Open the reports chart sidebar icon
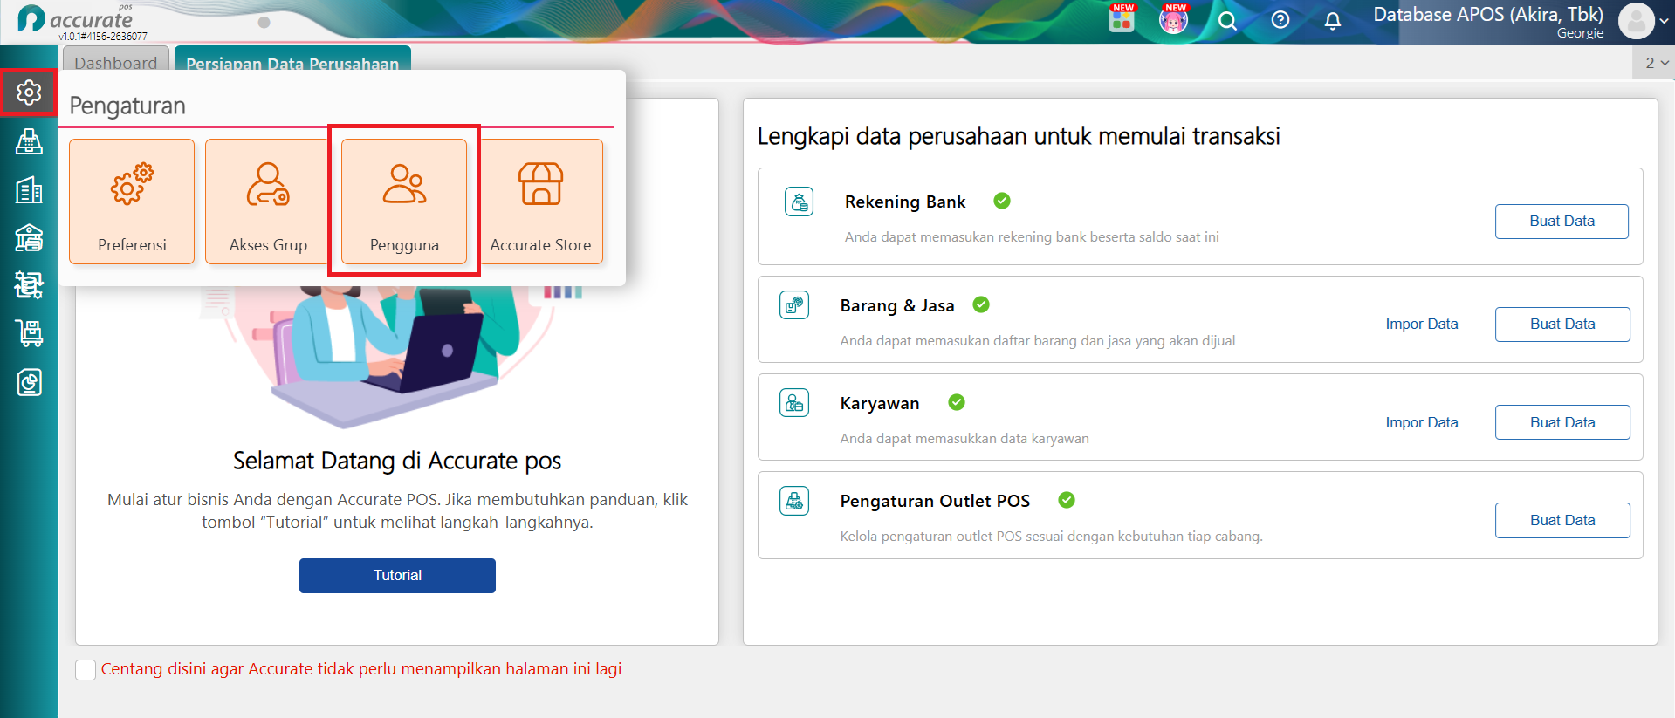1675x718 pixels. (29, 382)
